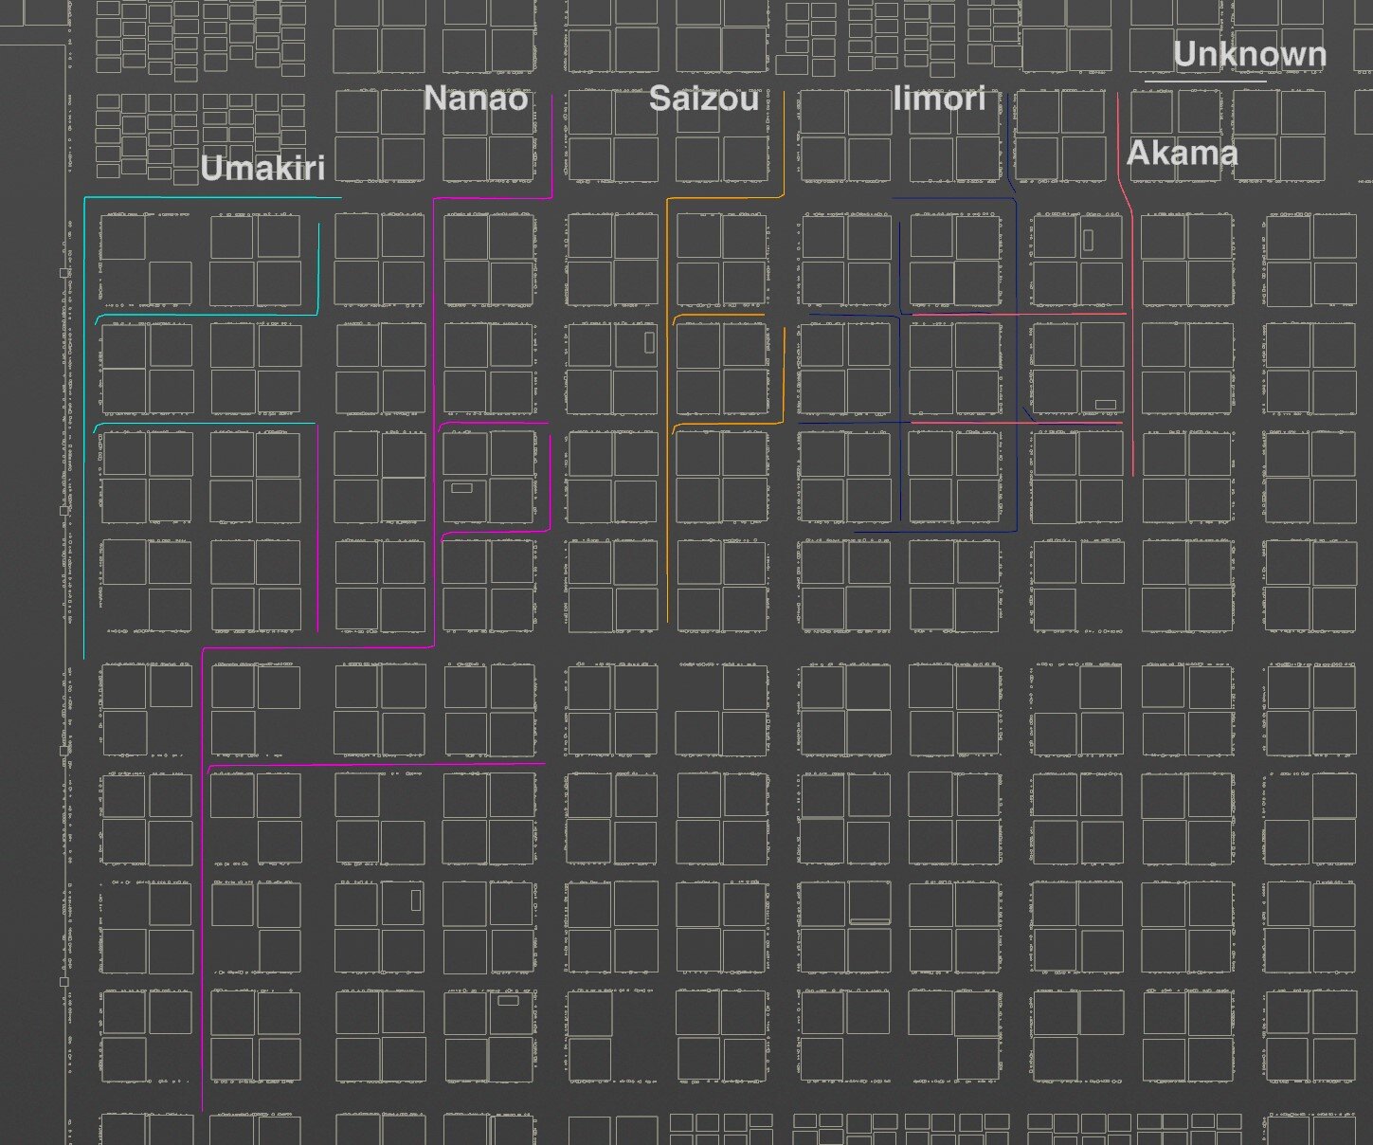Click the Akama label text
The image size is (1373, 1145).
(1181, 153)
